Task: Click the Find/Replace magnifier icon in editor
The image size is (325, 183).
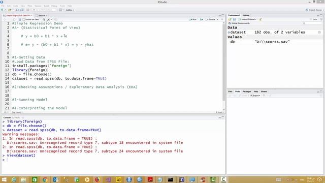Action: click(x=44, y=19)
